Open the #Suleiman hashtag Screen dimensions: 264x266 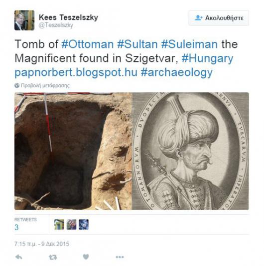pyautogui.click(x=189, y=44)
